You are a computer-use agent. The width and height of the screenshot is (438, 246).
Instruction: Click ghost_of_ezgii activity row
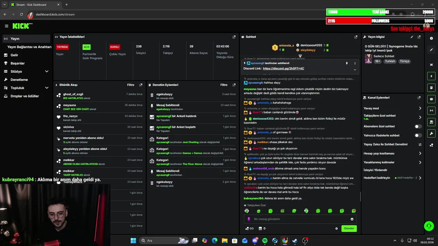[99, 96]
